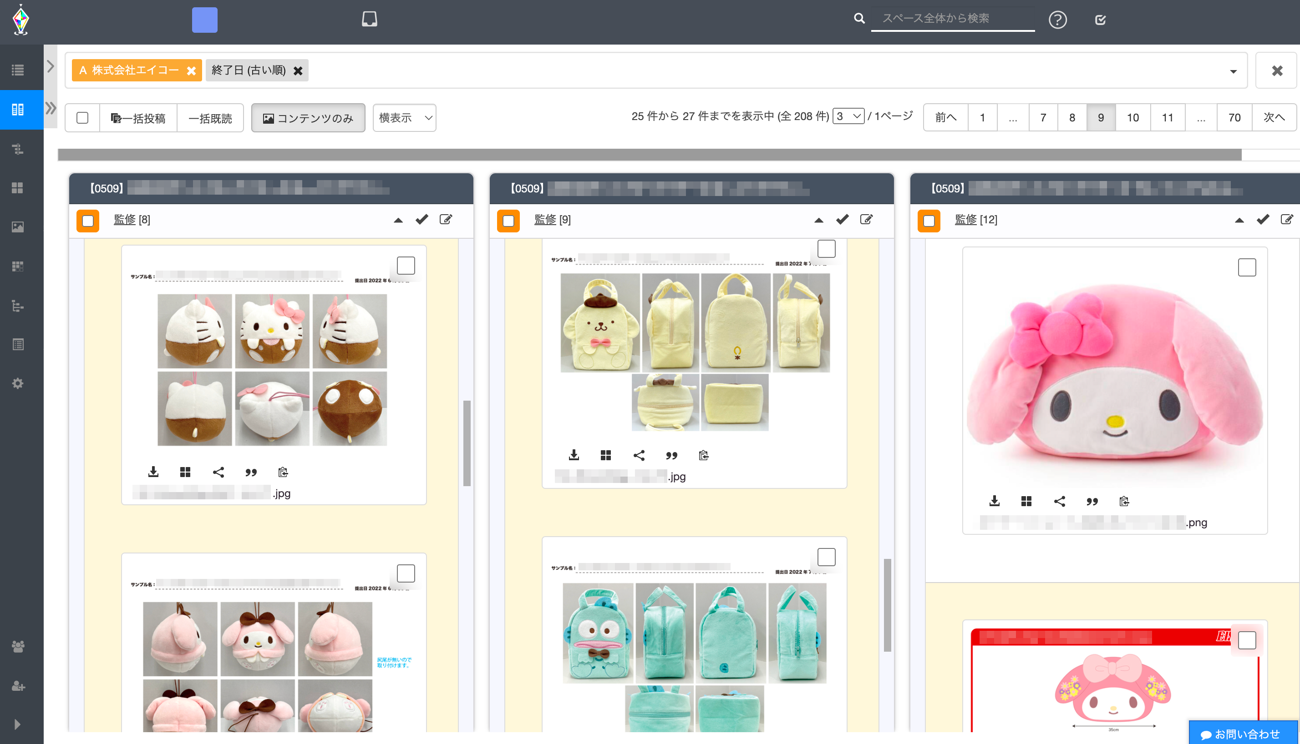Select the Pompompurin bag image checkbox
Screen dimensions: 1300x744
click(x=827, y=249)
